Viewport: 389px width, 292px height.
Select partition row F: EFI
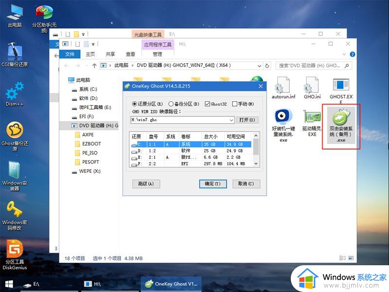coord(191,164)
